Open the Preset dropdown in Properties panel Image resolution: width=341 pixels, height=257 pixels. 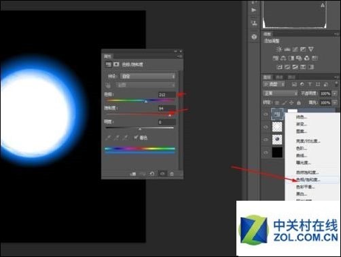click(x=148, y=77)
